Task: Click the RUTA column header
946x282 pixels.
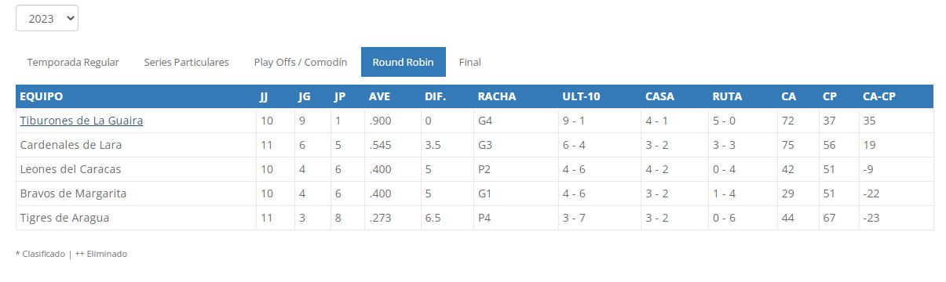Action: click(x=727, y=96)
